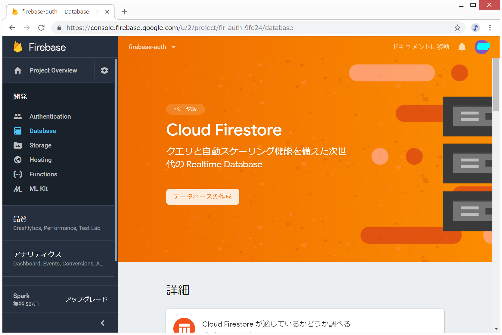This screenshot has width=502, height=335.
Task: Open the ドキュメントに移動 link
Action: coord(421,47)
